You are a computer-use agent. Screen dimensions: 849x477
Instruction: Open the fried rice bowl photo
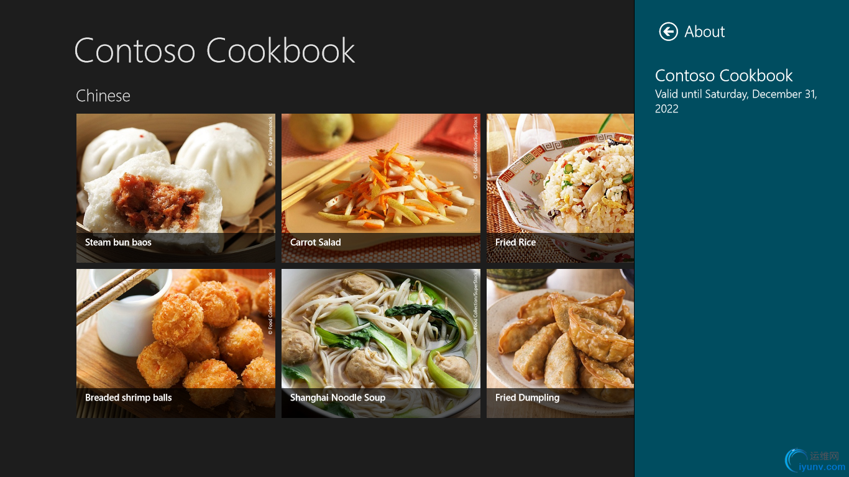coord(560,188)
